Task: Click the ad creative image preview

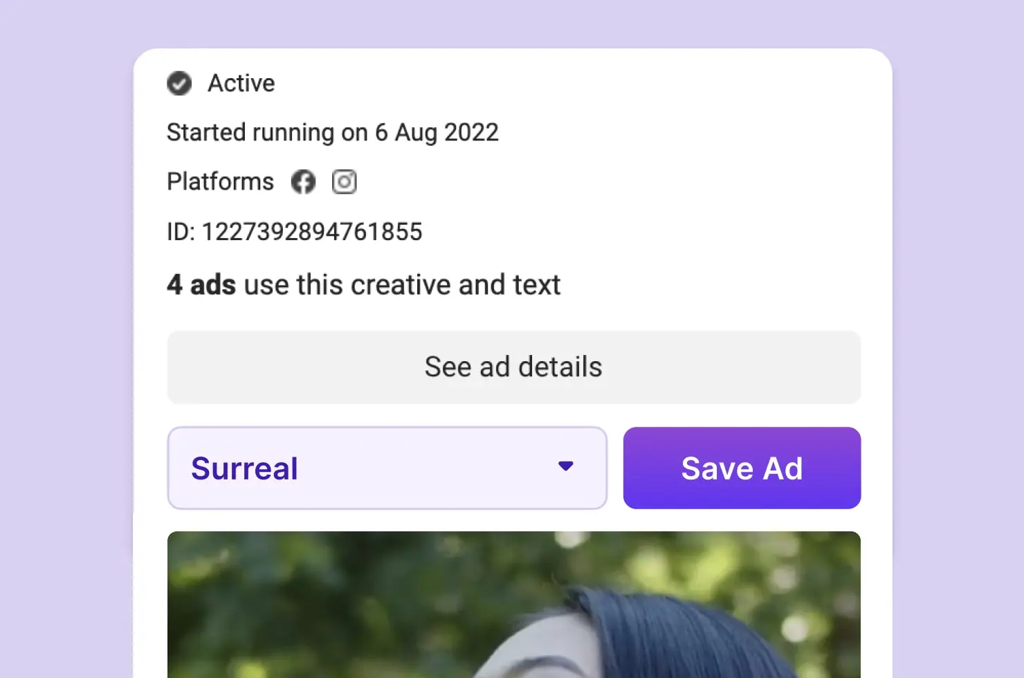Action: (513, 604)
